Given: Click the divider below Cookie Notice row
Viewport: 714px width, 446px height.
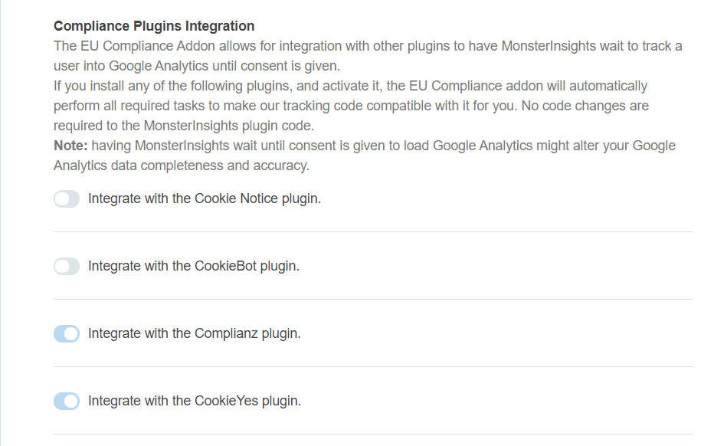Looking at the screenshot, I should click(x=371, y=228).
